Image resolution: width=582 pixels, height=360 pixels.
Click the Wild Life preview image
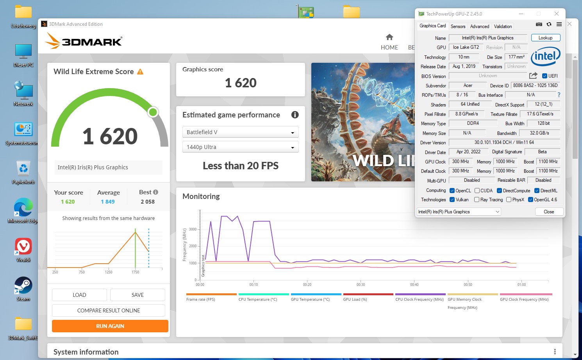[x=363, y=122]
